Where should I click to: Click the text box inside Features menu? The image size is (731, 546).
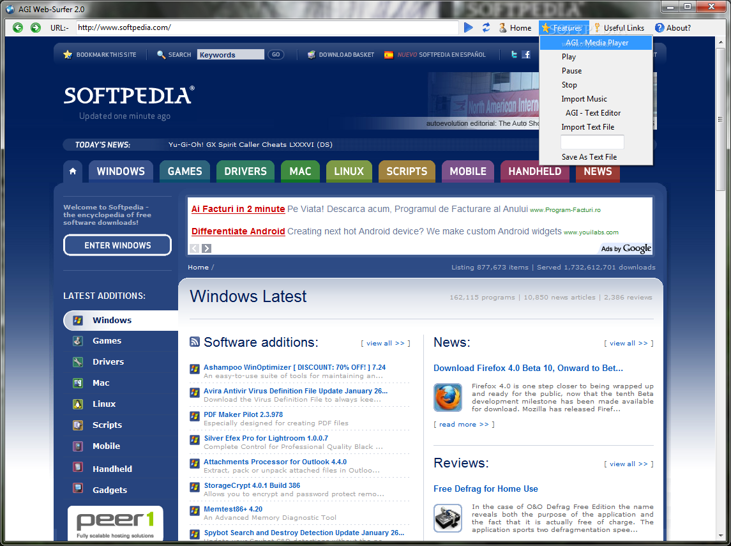[592, 142]
